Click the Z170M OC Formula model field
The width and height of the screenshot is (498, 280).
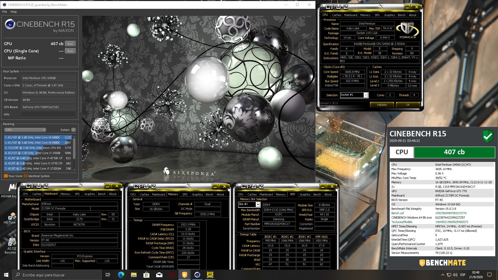pos(65,208)
